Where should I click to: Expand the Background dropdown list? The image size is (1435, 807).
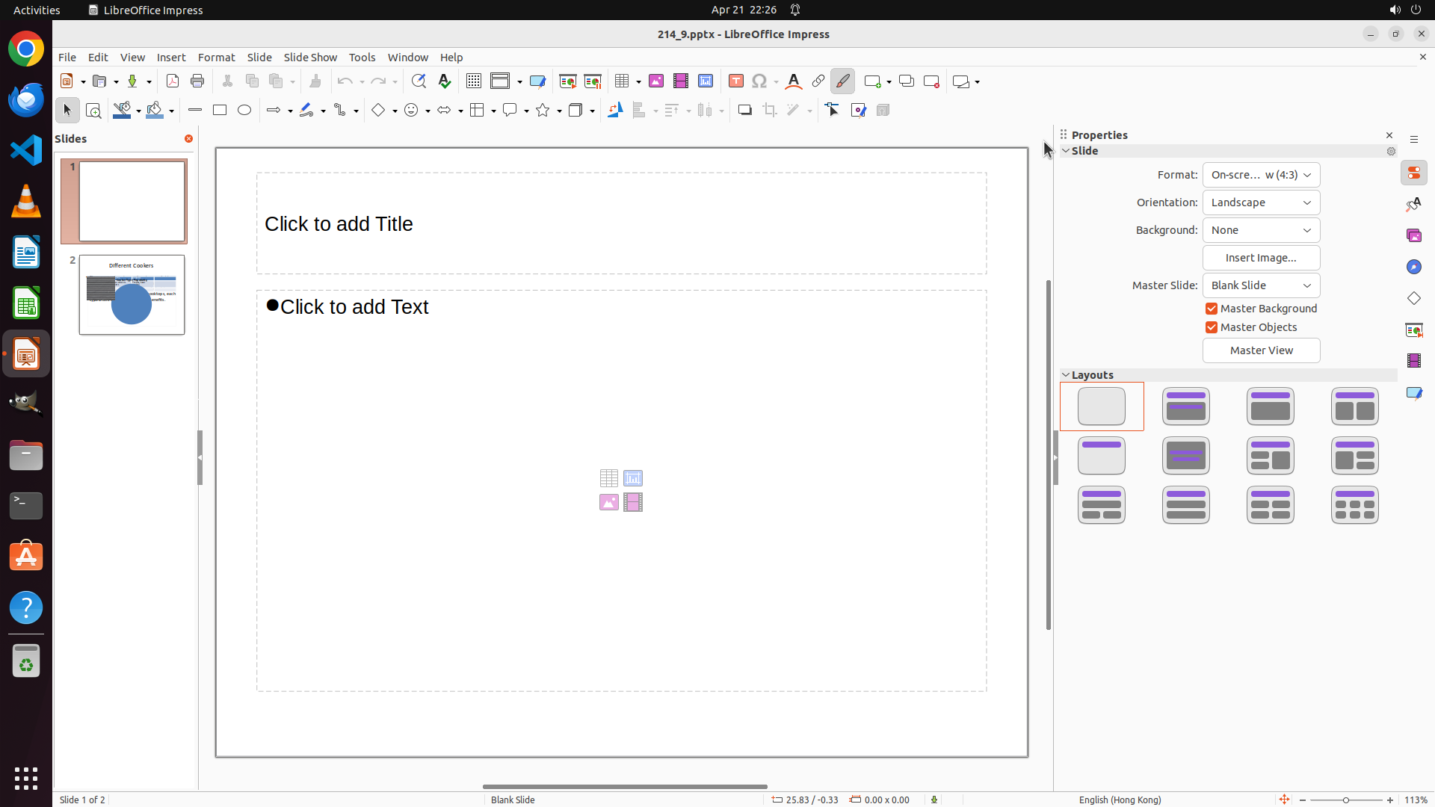point(1261,230)
